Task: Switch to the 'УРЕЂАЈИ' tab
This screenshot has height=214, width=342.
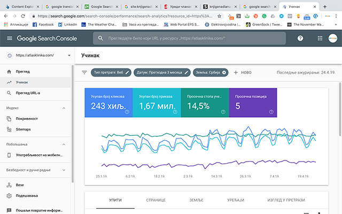Action: 235,200
